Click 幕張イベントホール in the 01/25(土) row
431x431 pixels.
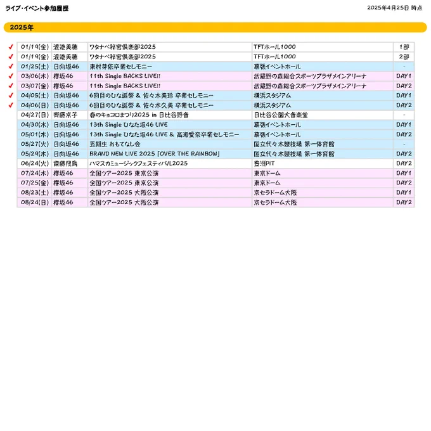click(277, 67)
